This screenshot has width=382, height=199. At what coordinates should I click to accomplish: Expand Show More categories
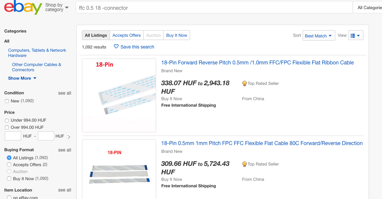(x=22, y=78)
